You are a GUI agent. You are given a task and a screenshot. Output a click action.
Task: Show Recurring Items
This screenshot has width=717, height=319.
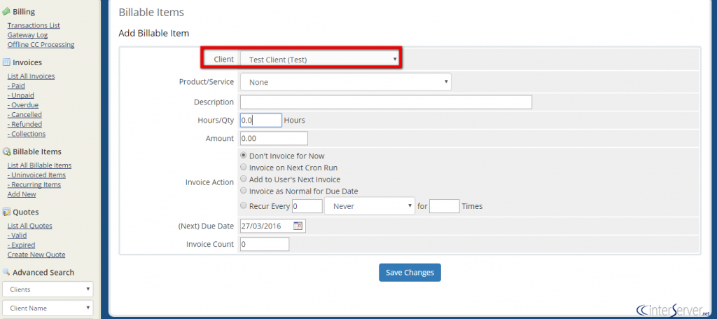click(34, 185)
